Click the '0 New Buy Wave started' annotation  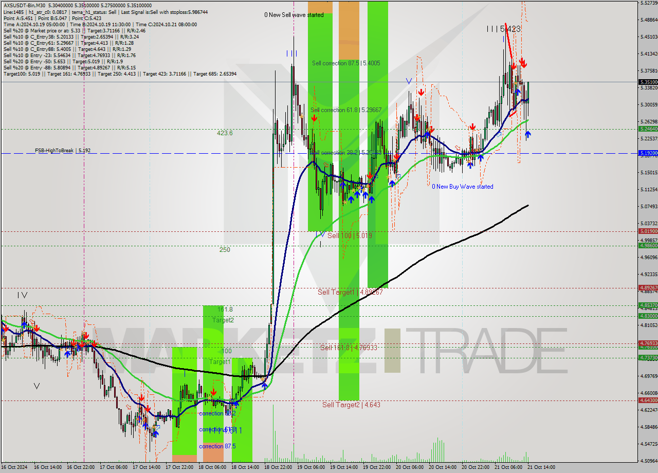(462, 187)
